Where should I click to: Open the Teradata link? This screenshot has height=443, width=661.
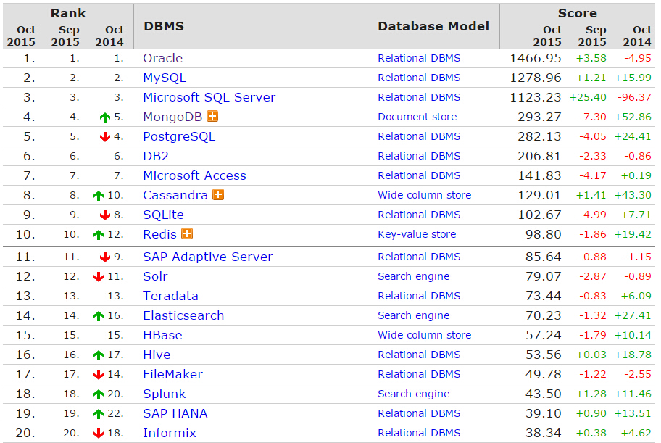170,296
